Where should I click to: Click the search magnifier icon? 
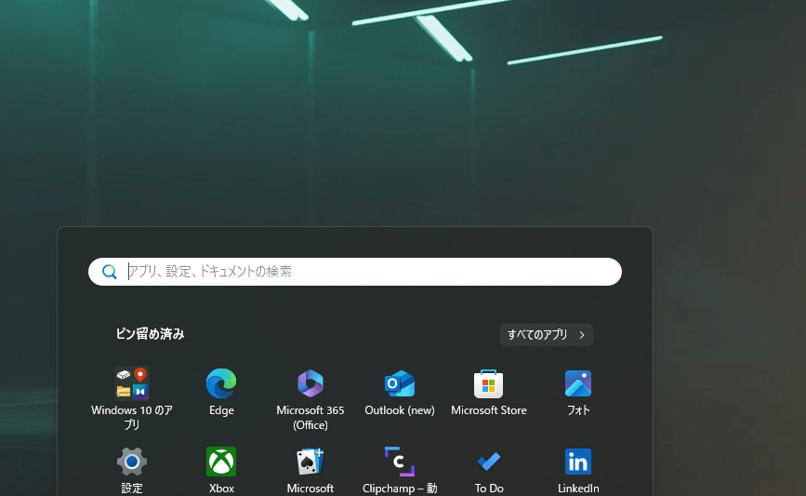point(109,272)
